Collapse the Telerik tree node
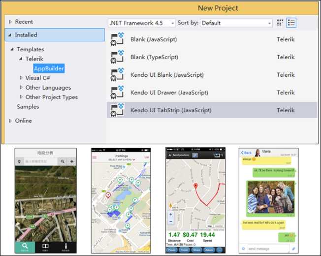The image size is (321, 256). pos(21,59)
